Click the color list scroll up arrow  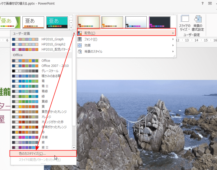[x=74, y=33]
